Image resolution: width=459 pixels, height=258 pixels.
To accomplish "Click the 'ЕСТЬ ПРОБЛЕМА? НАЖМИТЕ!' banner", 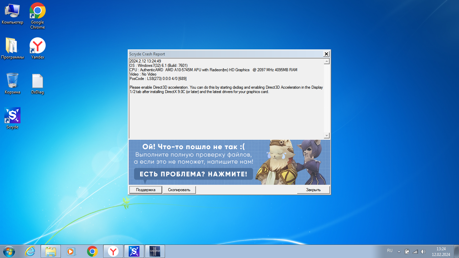I will pos(193,174).
